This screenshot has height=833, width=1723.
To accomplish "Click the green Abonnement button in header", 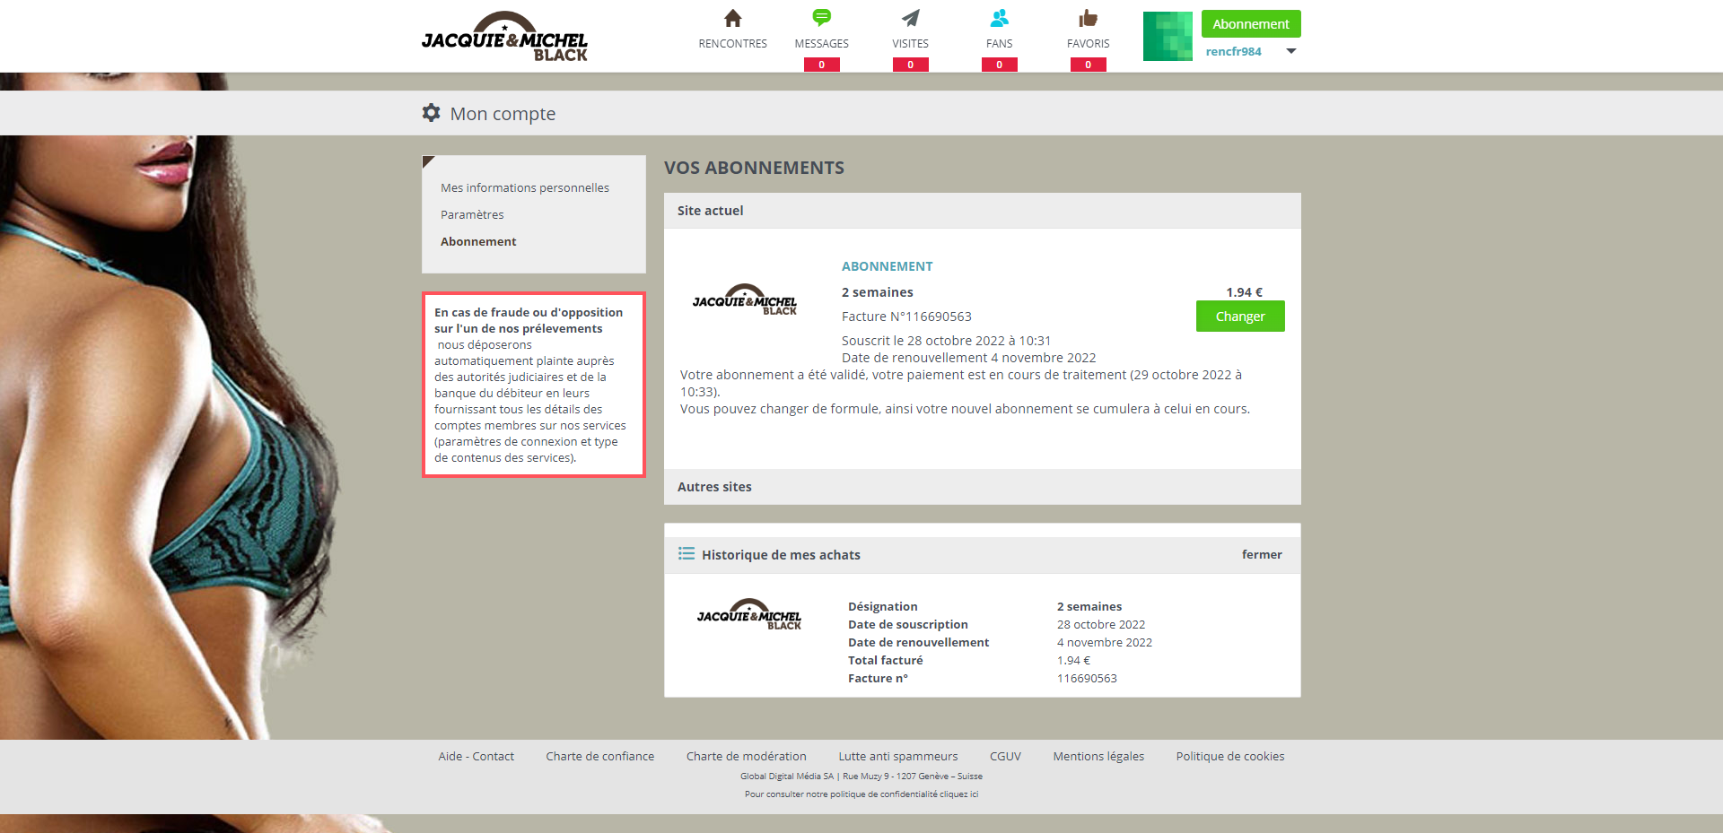I will [1250, 24].
